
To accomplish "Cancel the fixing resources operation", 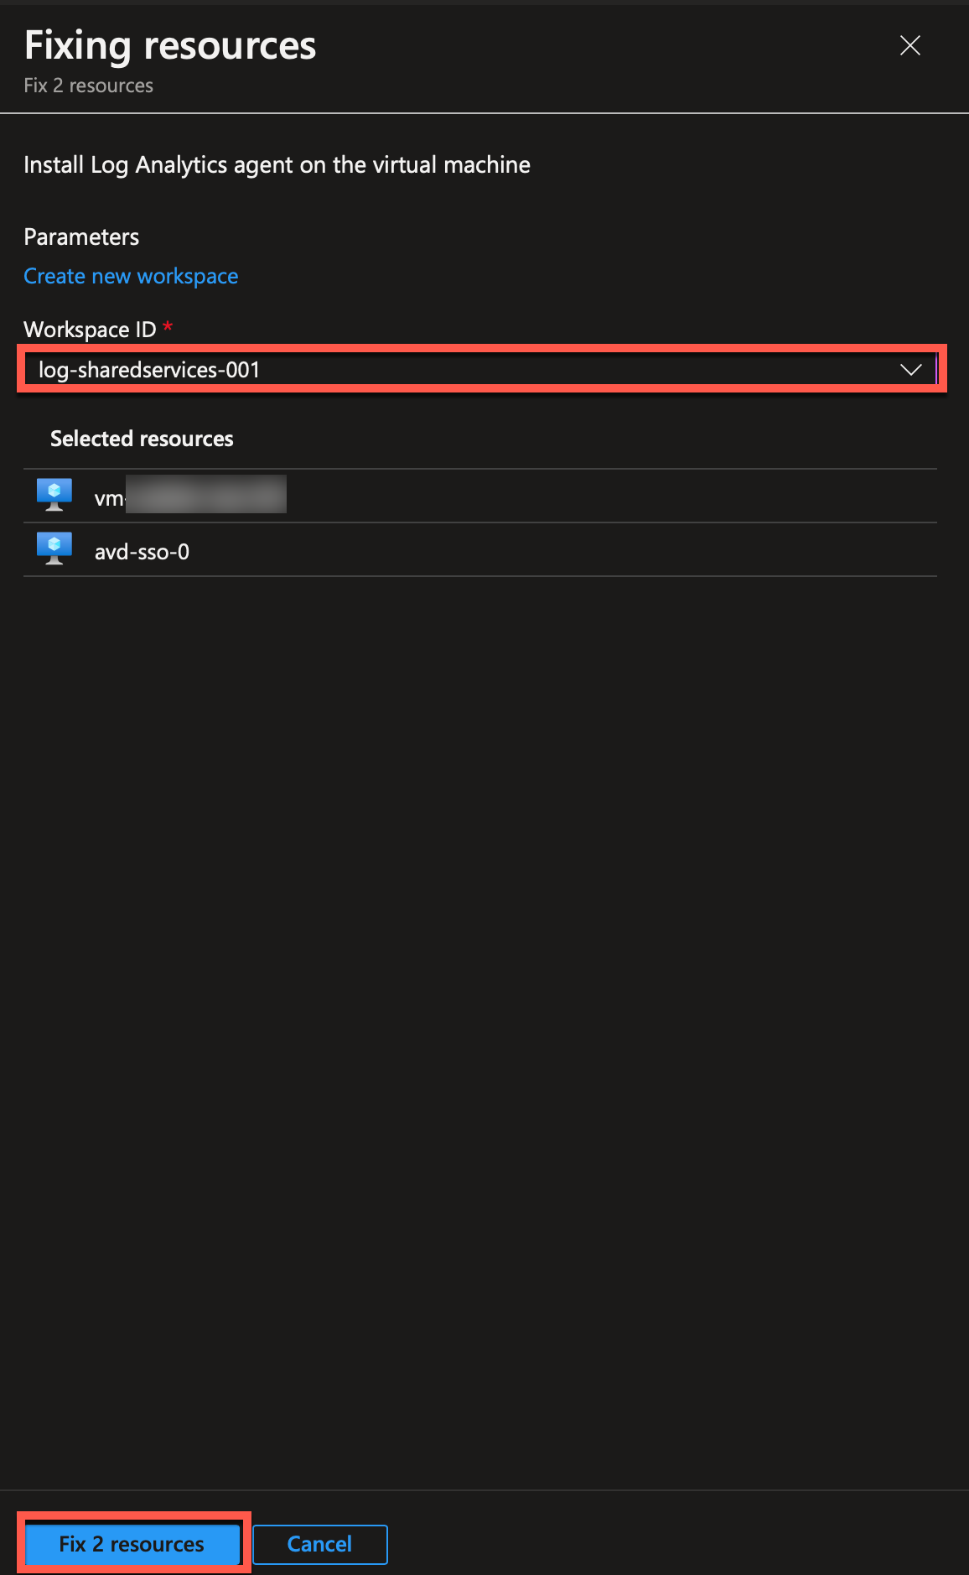I will point(319,1544).
